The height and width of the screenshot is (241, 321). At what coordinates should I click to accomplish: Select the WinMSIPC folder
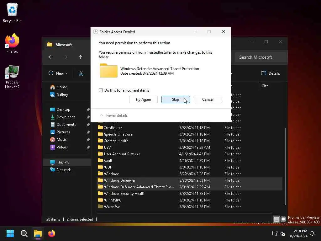(x=190, y=200)
